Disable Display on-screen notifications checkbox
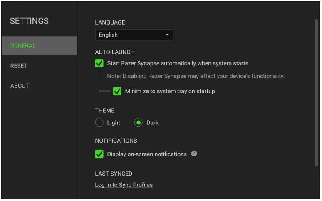The image size is (322, 201). [x=99, y=154]
